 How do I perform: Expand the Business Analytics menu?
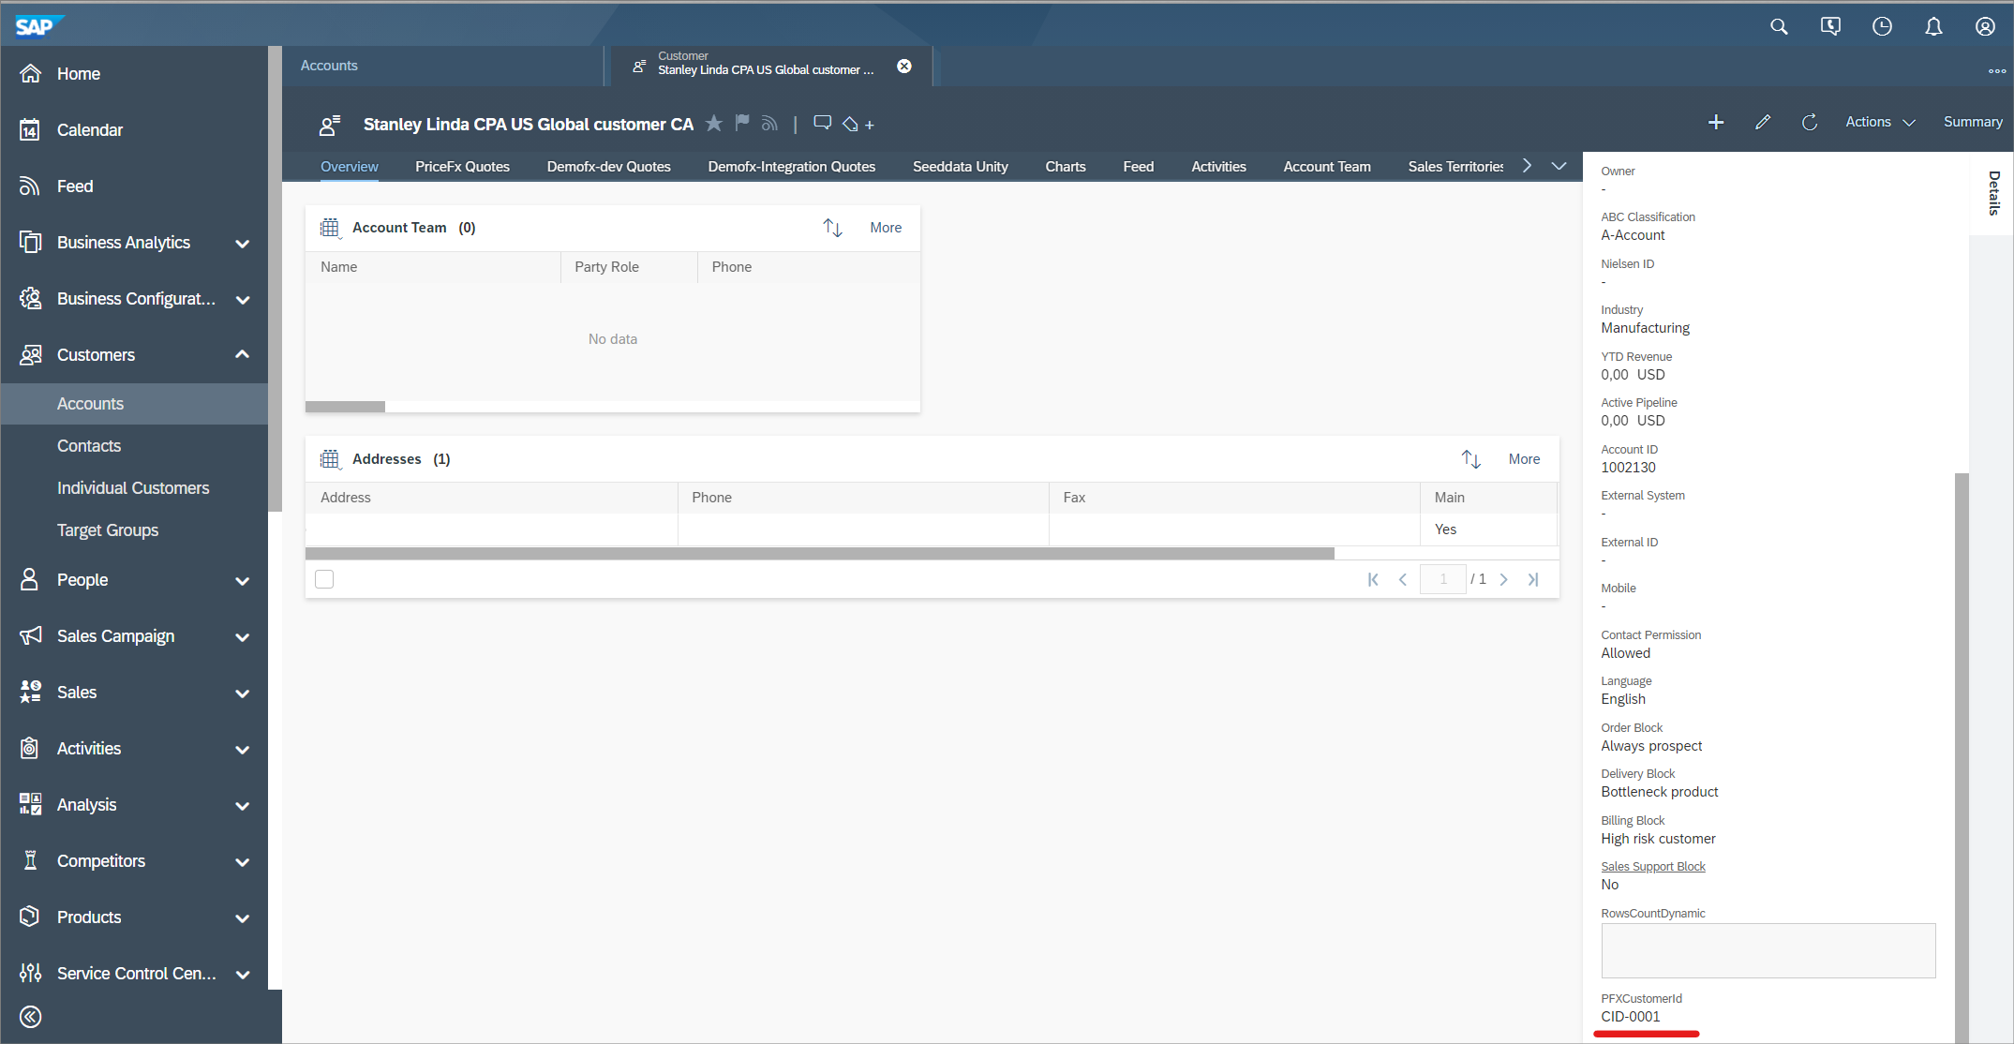(x=243, y=243)
